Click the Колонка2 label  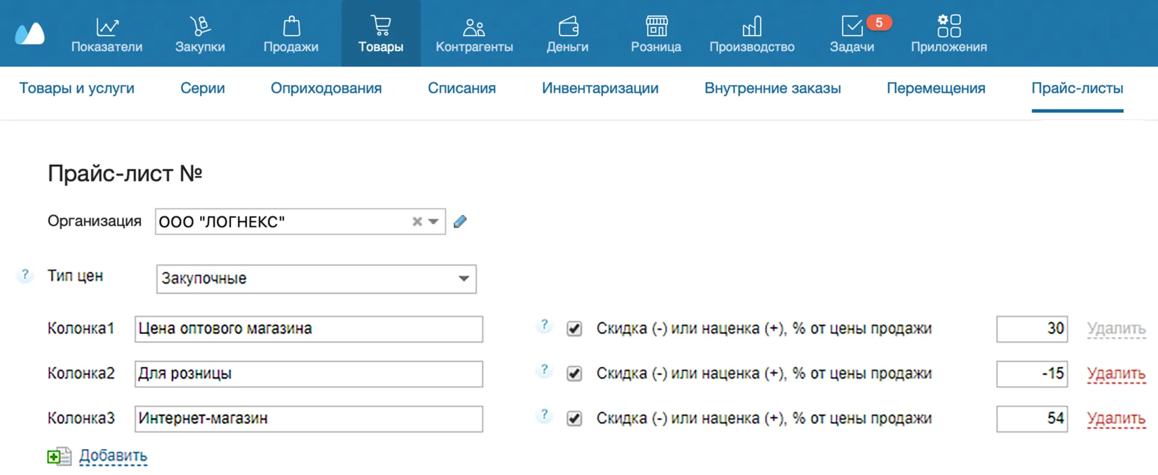[81, 373]
